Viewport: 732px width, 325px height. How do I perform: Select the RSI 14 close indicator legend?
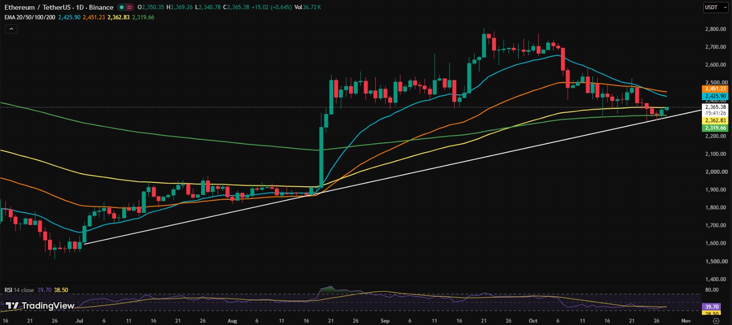[19, 290]
